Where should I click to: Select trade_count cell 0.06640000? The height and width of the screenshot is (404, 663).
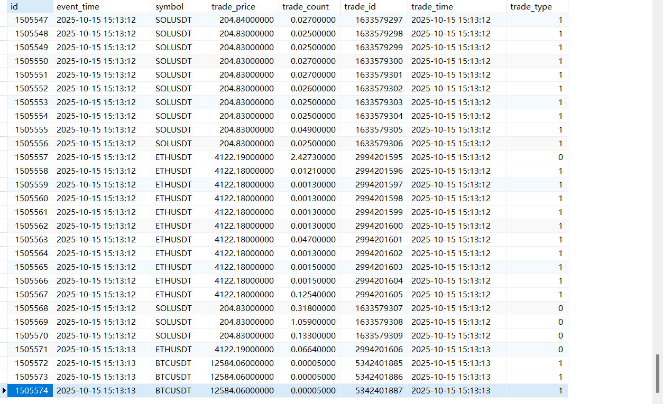click(310, 350)
